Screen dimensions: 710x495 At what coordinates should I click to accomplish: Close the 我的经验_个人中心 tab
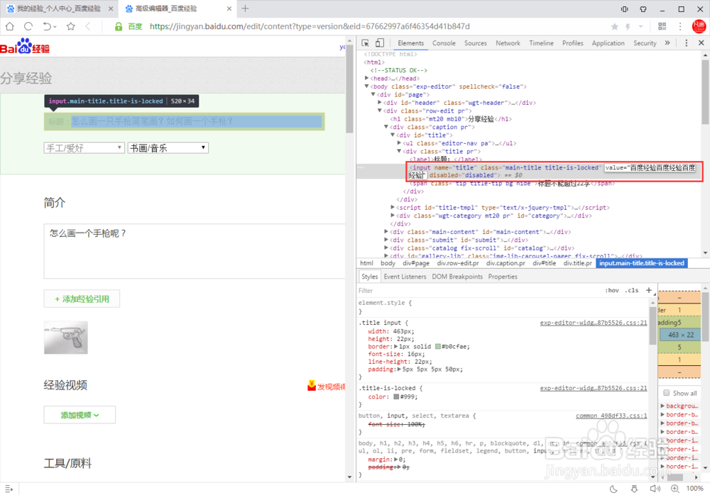pos(111,8)
